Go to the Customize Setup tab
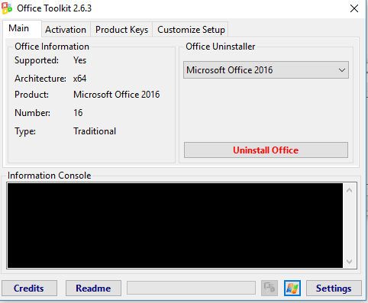 (x=191, y=30)
